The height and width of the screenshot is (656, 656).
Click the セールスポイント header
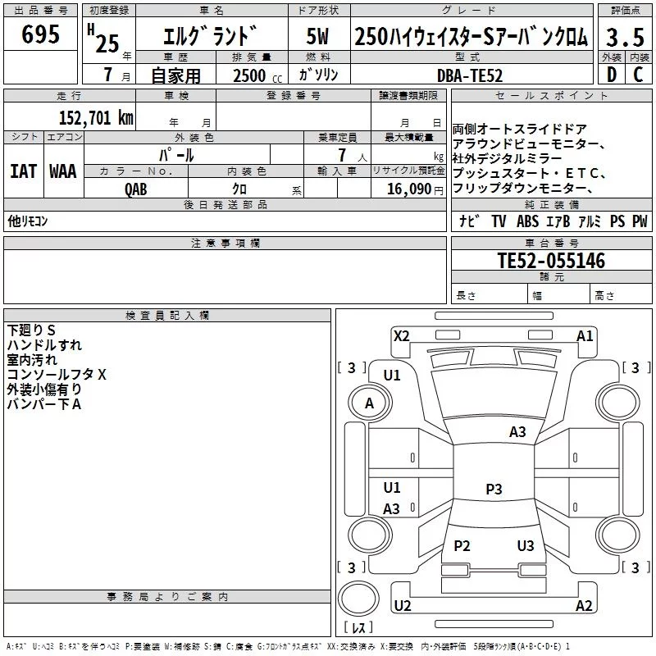click(551, 95)
